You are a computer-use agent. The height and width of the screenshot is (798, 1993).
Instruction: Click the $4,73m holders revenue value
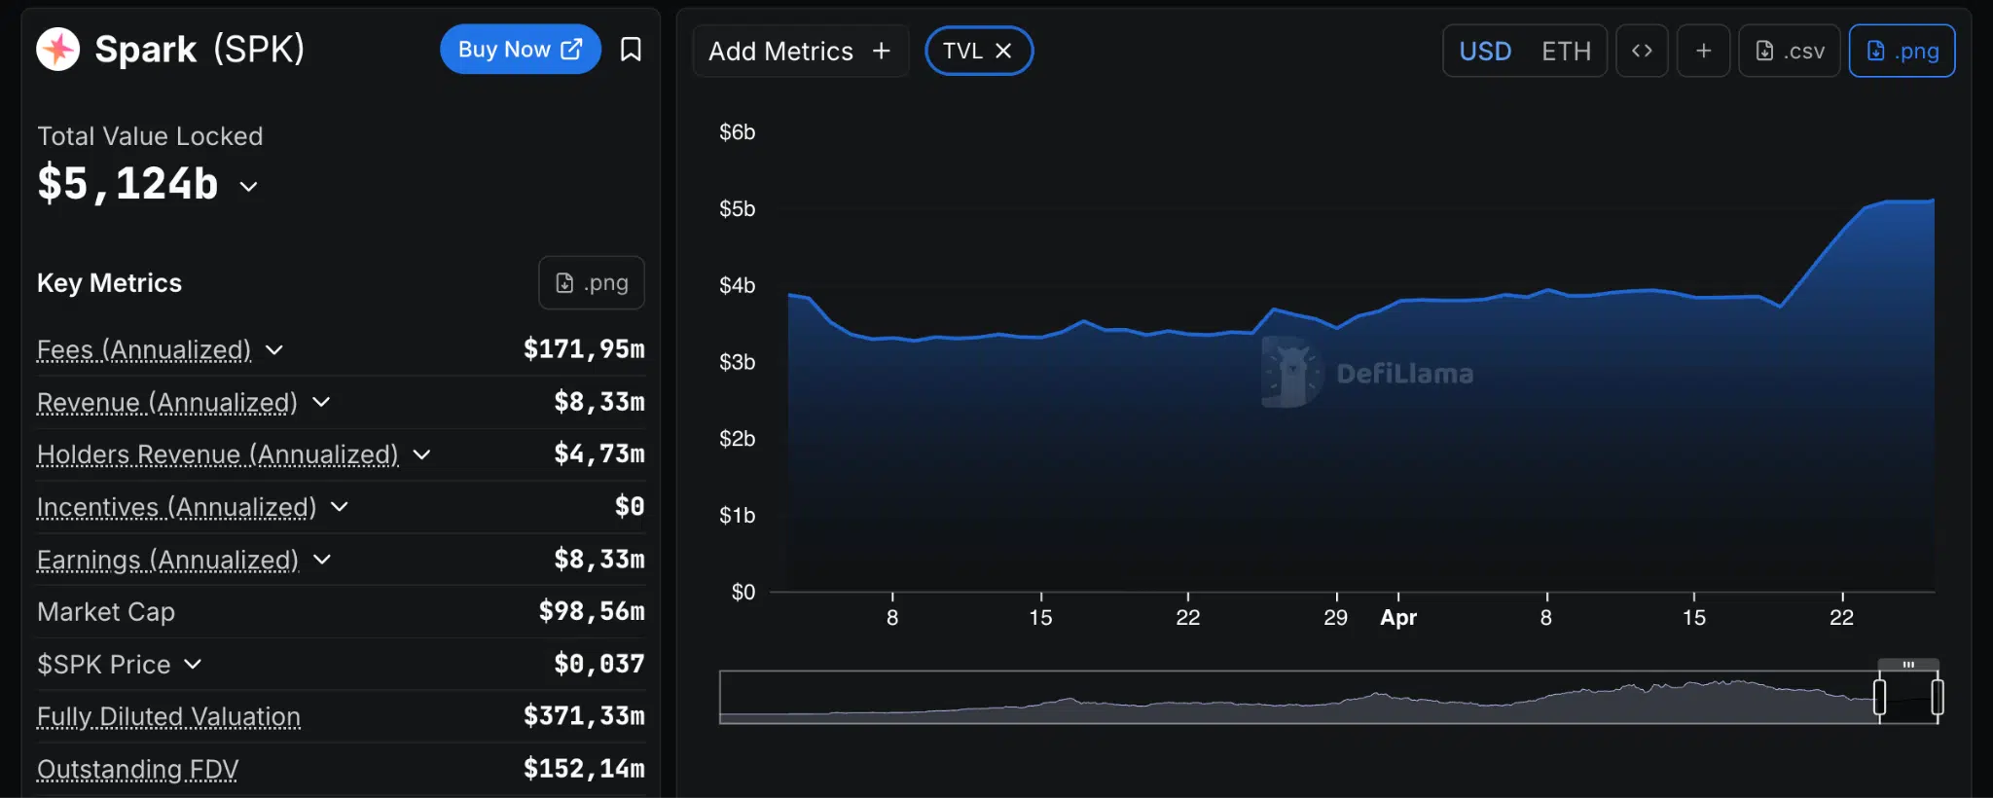599,453
